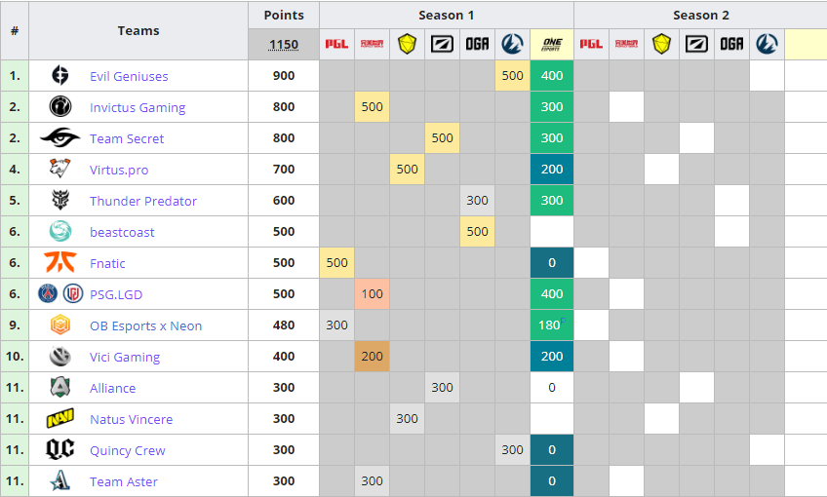
Task: Click the Team Secret logo icon
Action: (x=60, y=138)
